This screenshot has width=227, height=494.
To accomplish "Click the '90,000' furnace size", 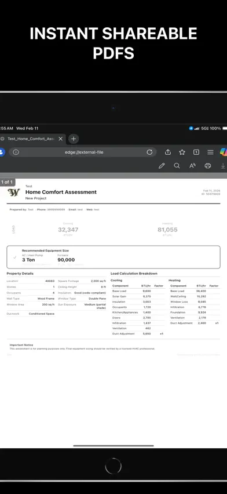I will click(66, 260).
